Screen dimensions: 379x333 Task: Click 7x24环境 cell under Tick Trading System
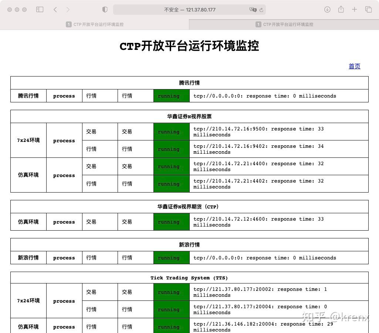28,300
